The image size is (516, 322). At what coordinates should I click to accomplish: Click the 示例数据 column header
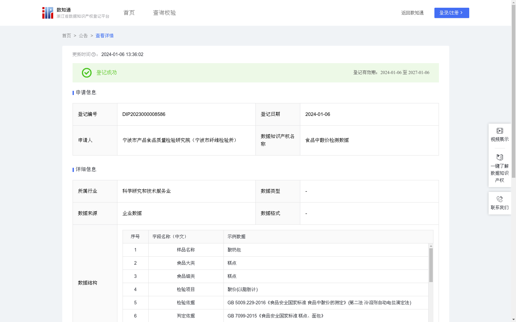coord(328,237)
